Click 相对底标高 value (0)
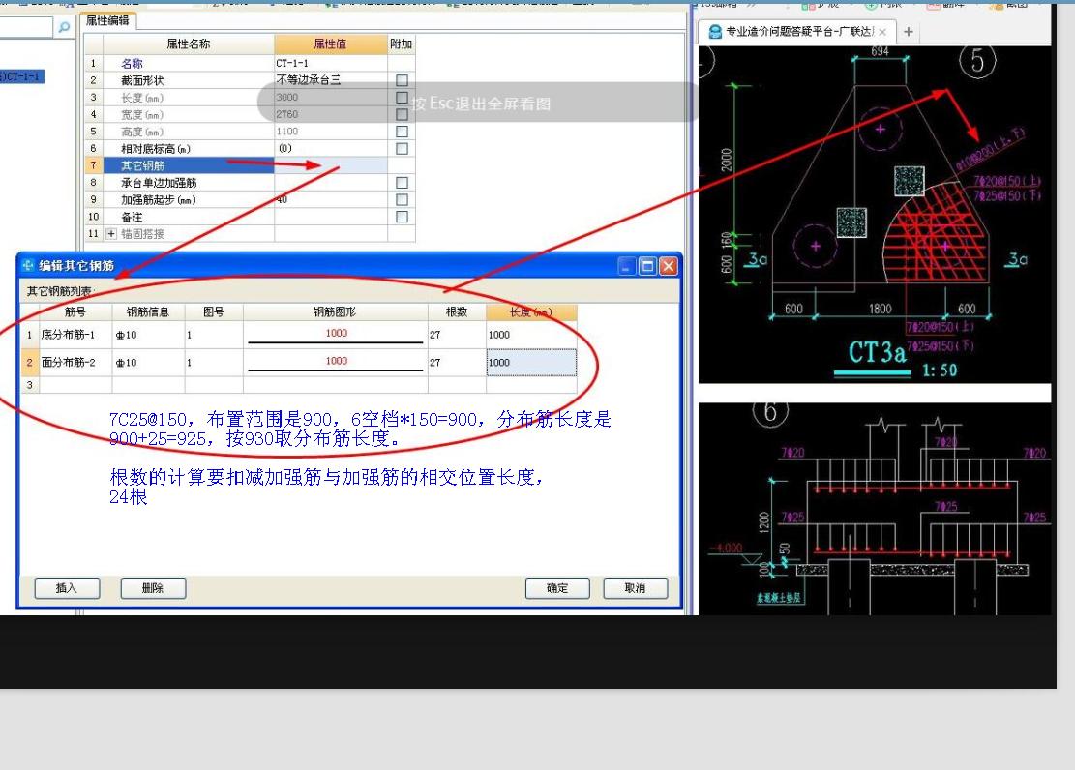Screen dimensions: 1075x770 [331, 149]
